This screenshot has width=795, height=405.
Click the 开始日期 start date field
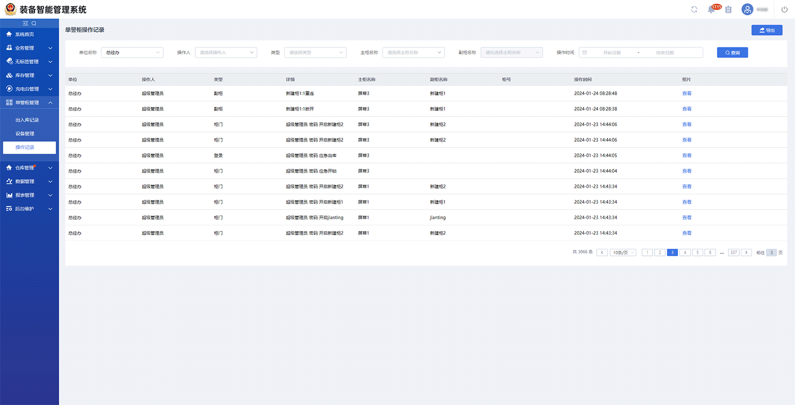(x=612, y=53)
